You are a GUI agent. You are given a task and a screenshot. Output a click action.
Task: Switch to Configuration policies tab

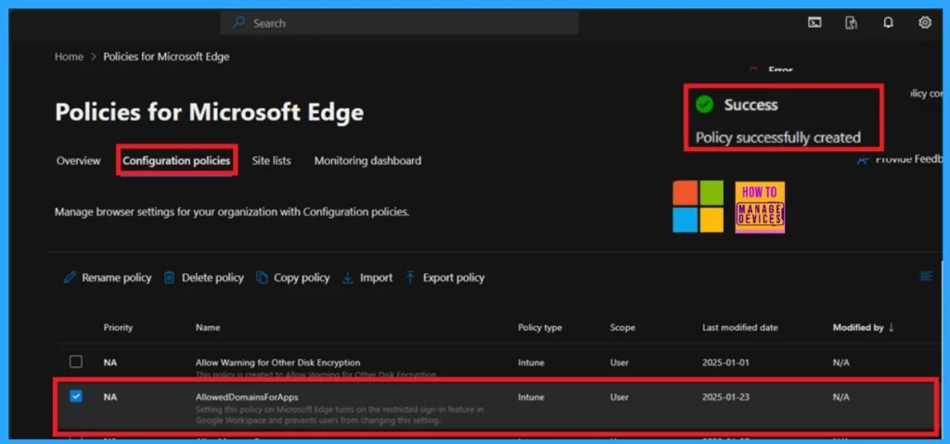point(176,160)
